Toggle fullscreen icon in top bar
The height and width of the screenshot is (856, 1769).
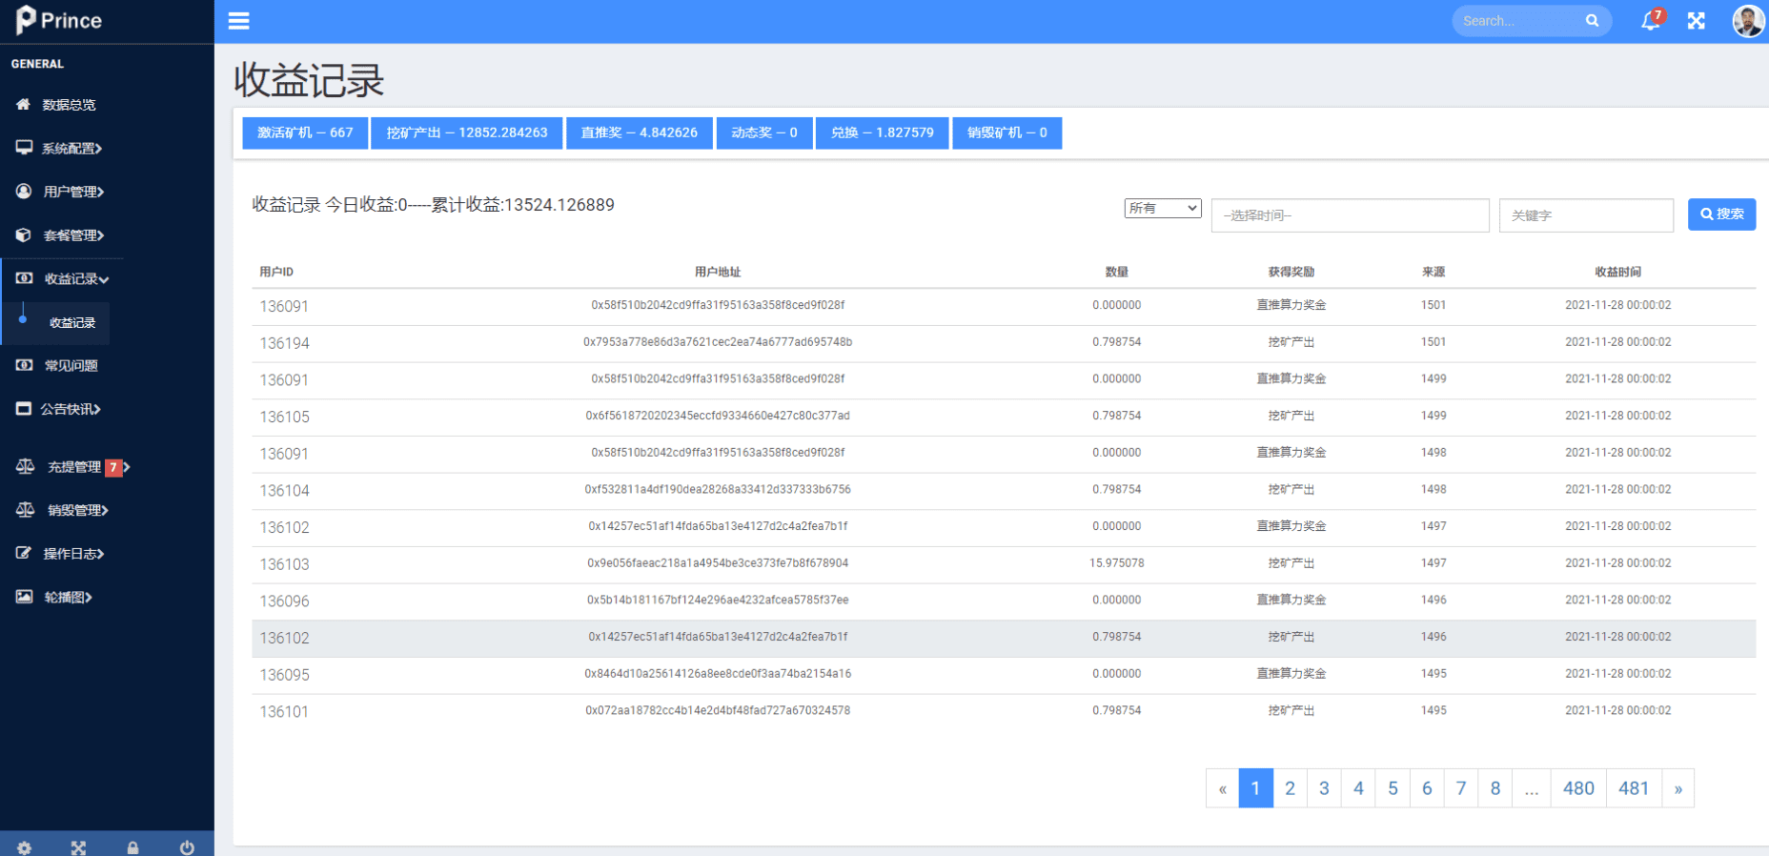pyautogui.click(x=1696, y=21)
